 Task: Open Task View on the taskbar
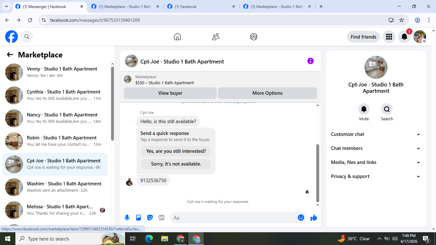click(x=133, y=239)
